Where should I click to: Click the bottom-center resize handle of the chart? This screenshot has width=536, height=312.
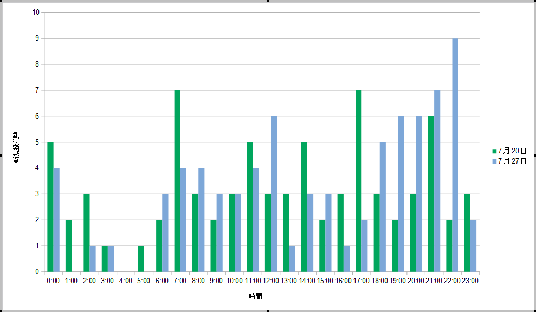(268, 310)
